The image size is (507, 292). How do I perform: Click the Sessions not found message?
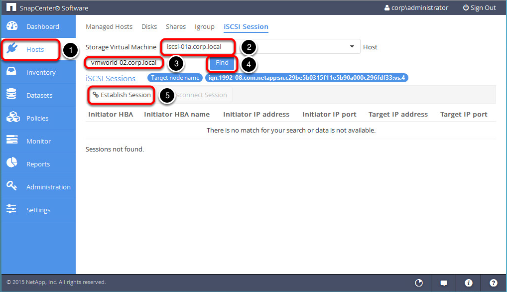115,149
